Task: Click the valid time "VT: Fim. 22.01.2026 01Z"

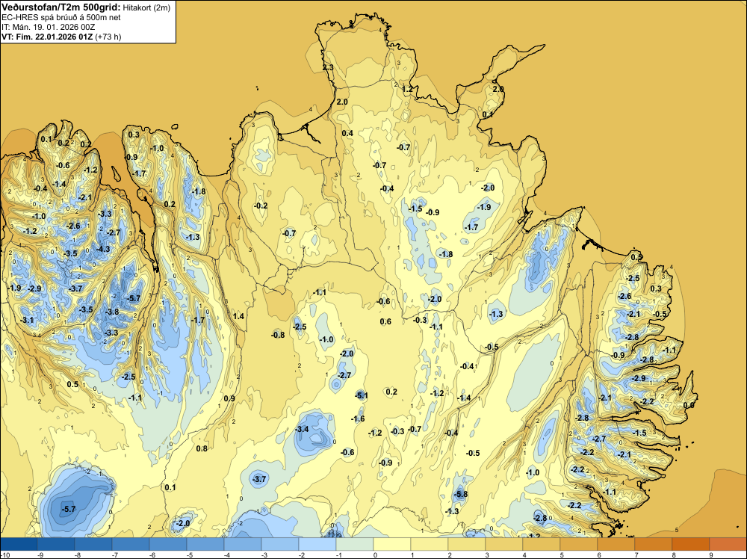Action: click(x=47, y=37)
